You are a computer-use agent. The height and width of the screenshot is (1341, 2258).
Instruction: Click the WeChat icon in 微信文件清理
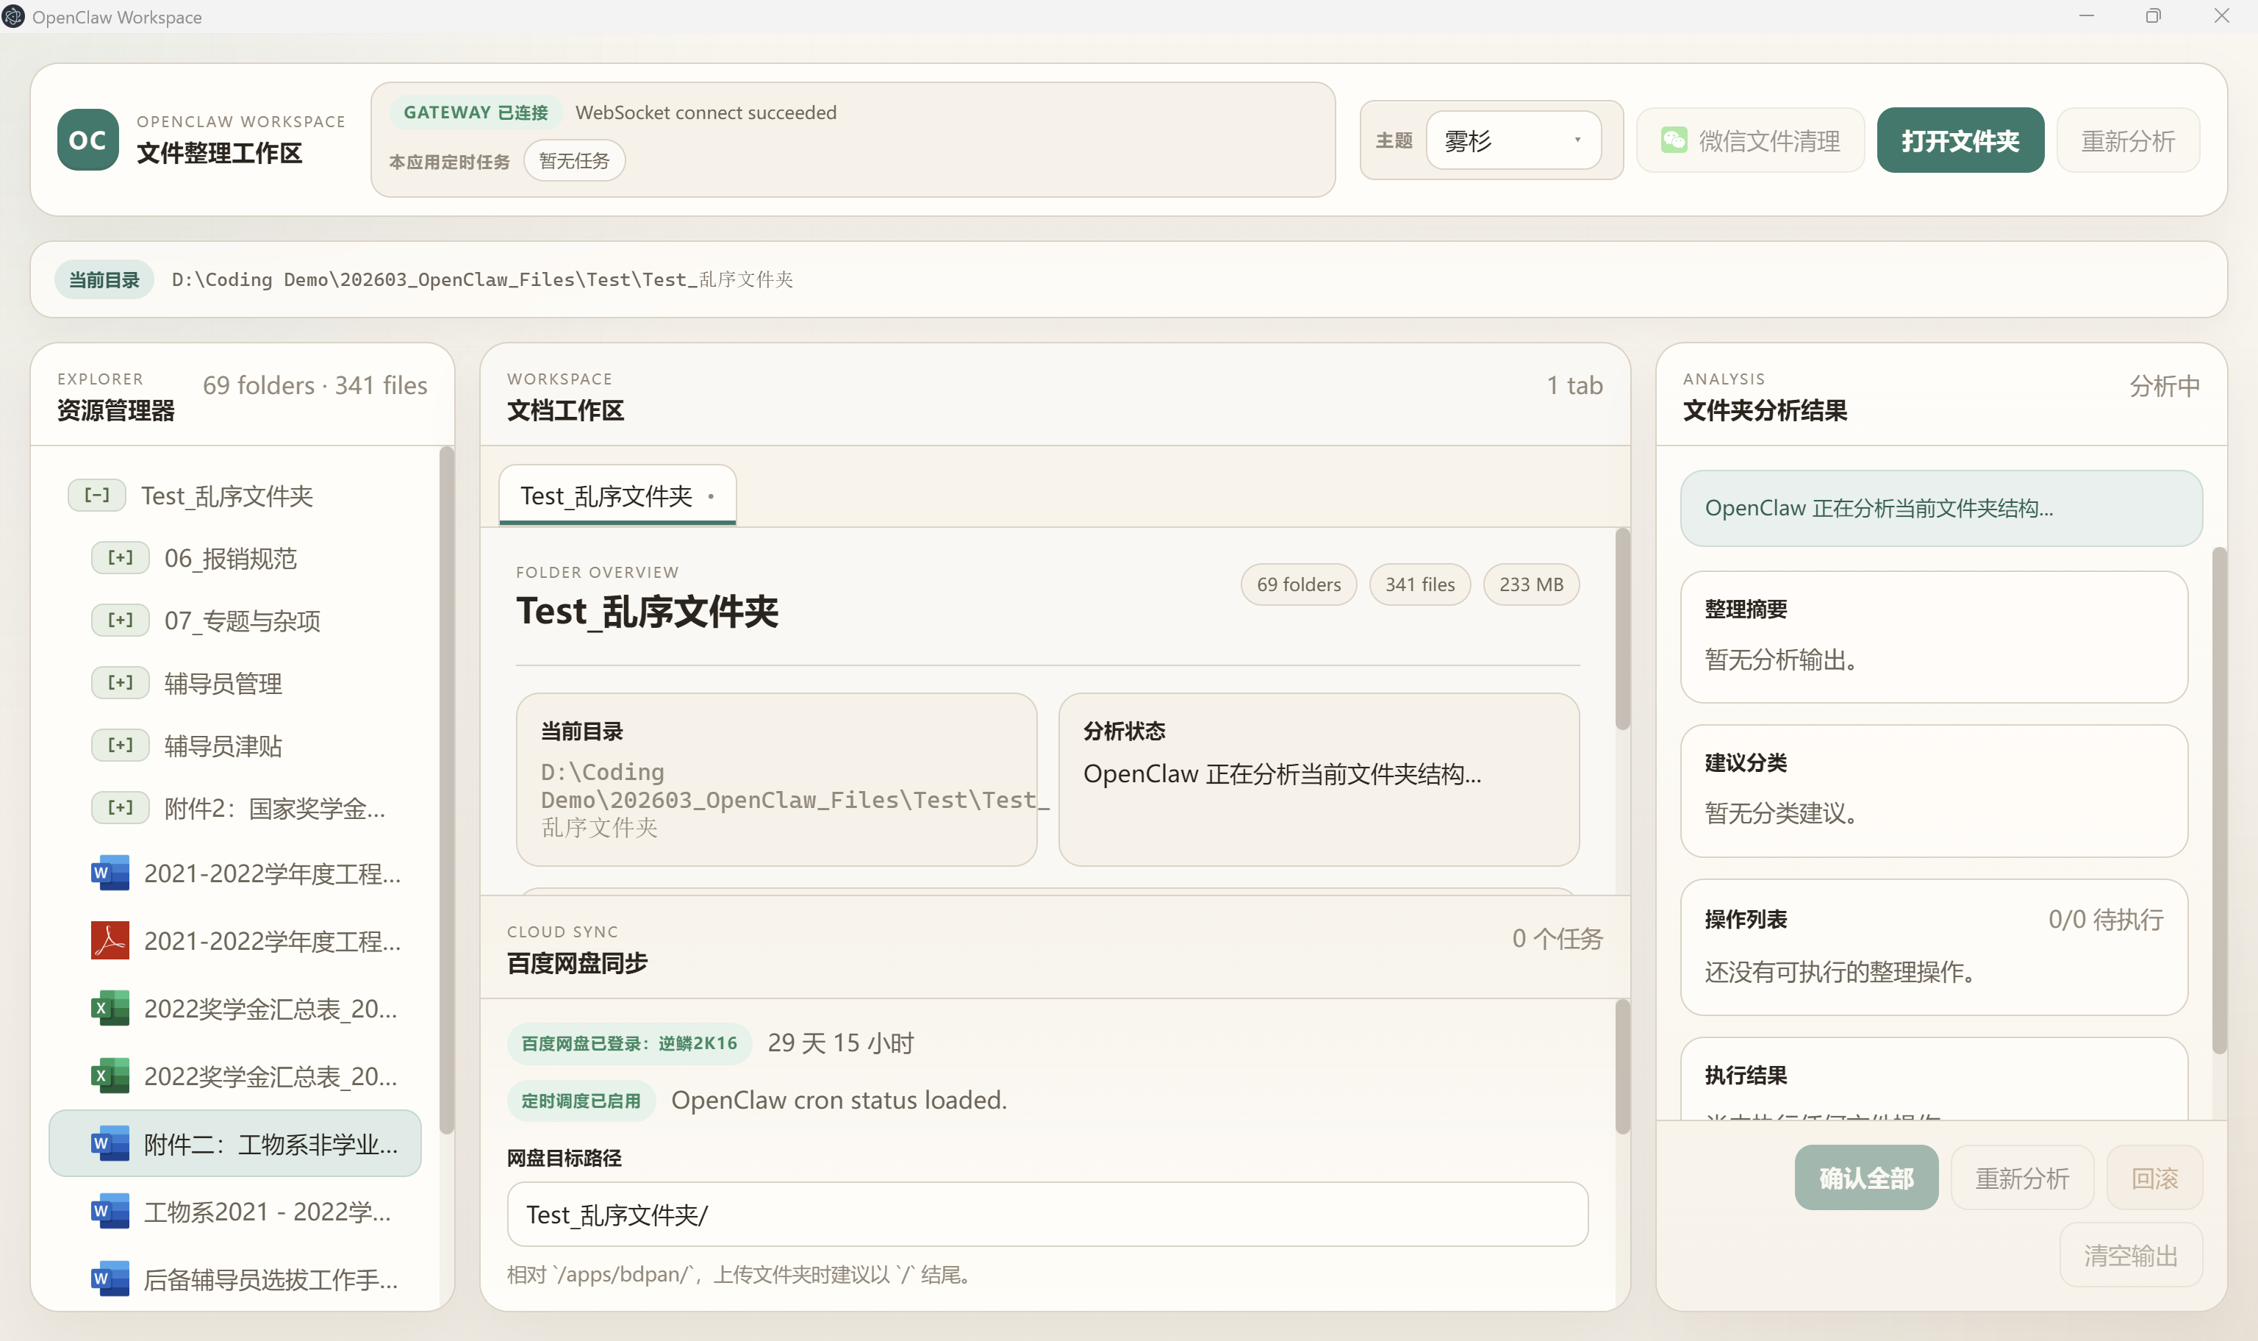click(x=1674, y=140)
